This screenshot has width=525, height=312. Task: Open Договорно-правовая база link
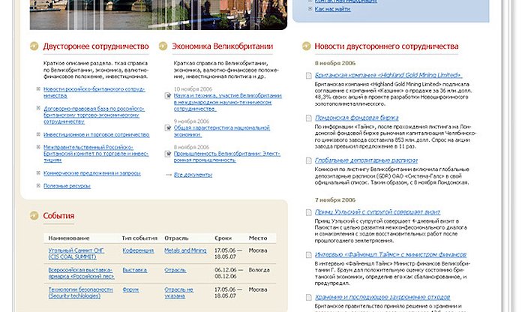pyautogui.click(x=94, y=115)
